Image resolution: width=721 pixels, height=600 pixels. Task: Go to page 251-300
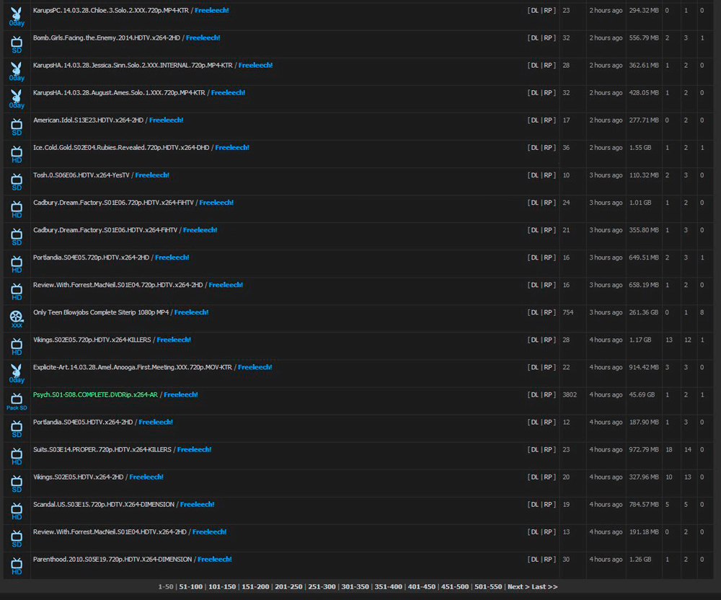tap(322, 587)
